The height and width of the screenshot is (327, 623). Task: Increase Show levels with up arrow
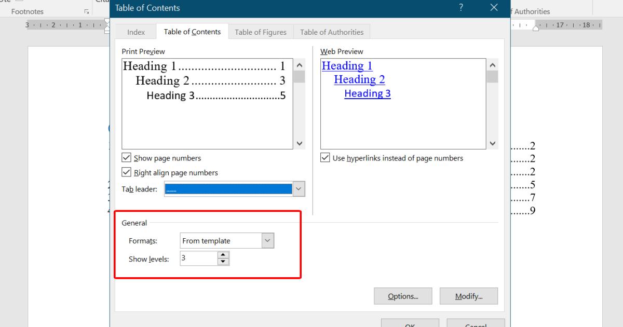(x=223, y=255)
